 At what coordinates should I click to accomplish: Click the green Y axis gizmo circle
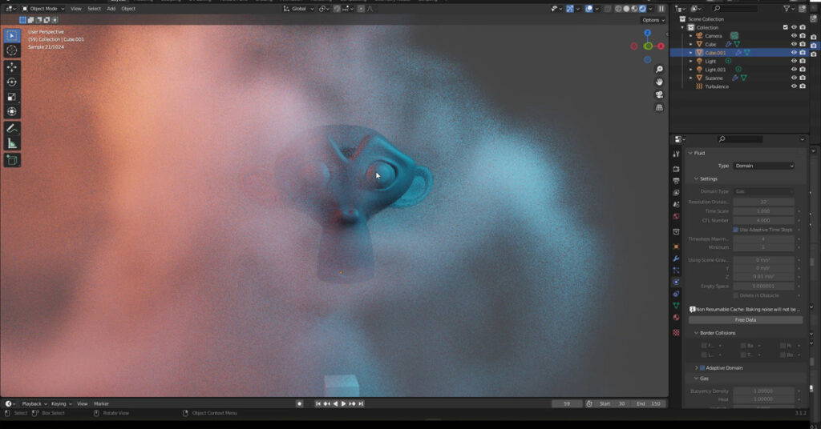point(648,46)
